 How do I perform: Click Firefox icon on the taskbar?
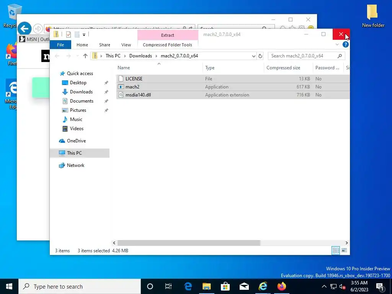281,286
